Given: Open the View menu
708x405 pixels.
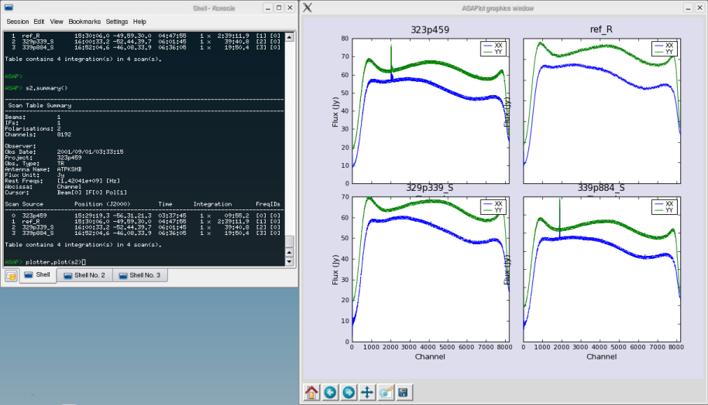Looking at the screenshot, I should (x=57, y=22).
